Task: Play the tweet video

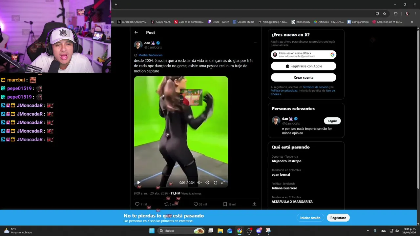Action: [x=138, y=183]
